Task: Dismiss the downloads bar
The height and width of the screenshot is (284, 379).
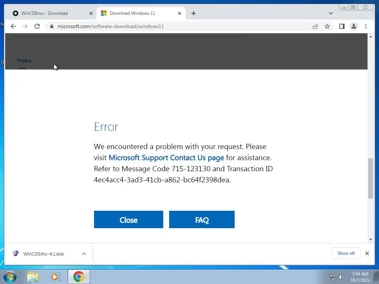Action: click(x=367, y=253)
